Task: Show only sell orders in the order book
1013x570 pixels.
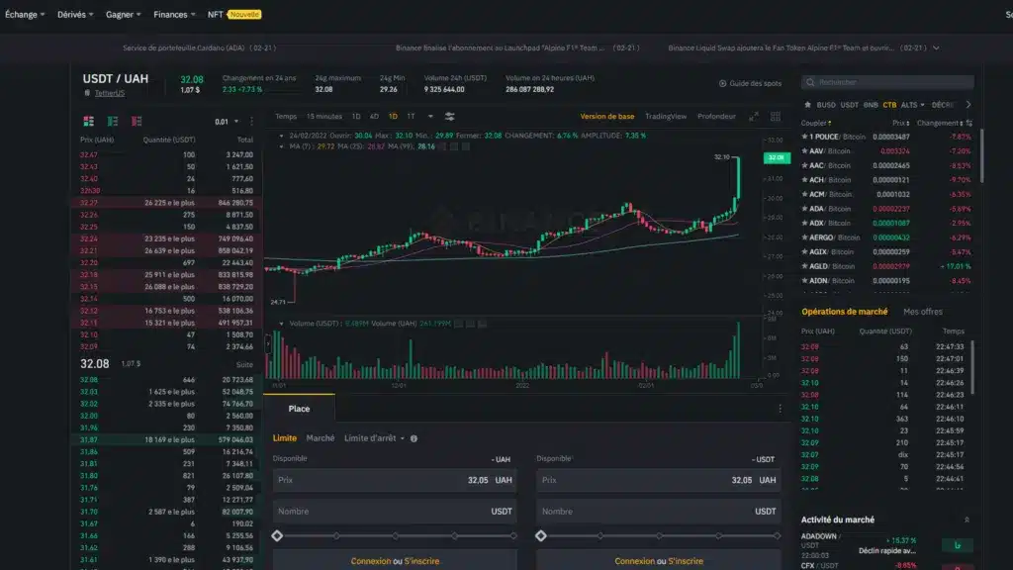Action: tap(137, 121)
